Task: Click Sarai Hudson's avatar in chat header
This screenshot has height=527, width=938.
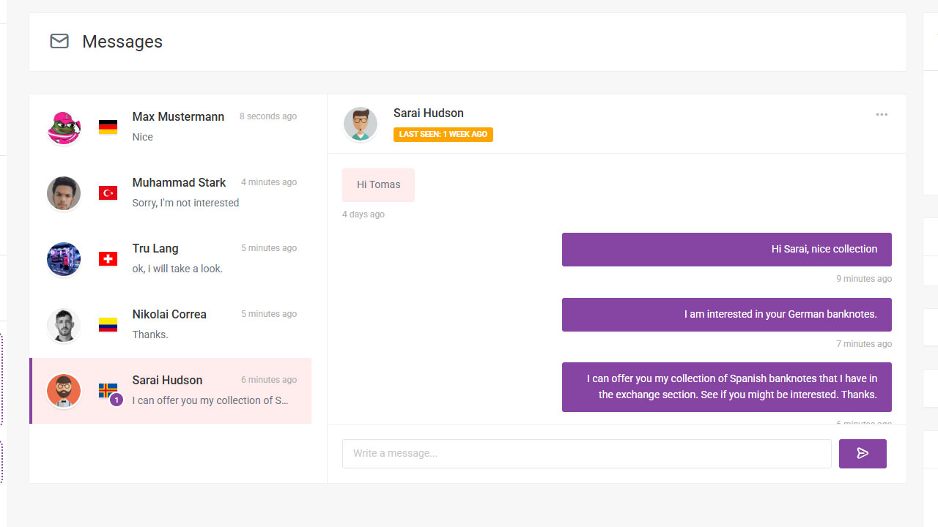Action: [361, 124]
